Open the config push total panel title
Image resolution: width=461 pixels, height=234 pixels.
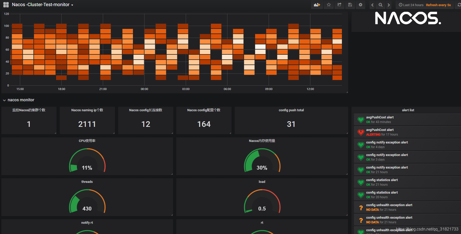point(291,110)
